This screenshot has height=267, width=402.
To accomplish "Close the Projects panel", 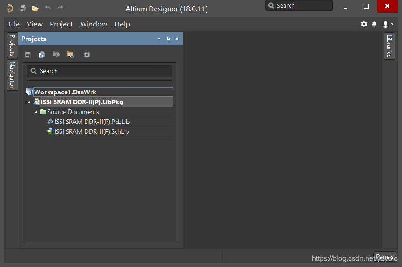I will click(177, 39).
